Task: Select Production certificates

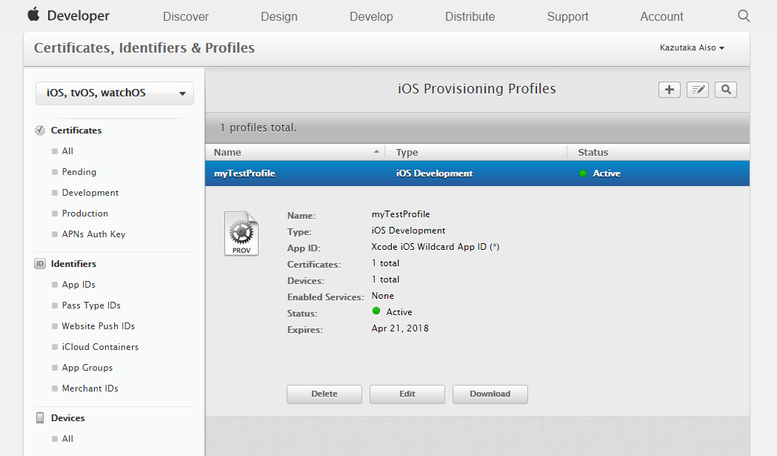Action: point(84,214)
